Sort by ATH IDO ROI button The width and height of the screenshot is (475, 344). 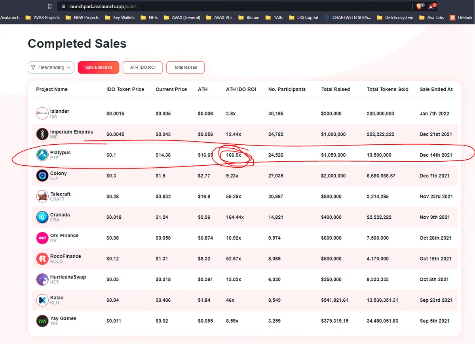pyautogui.click(x=143, y=68)
